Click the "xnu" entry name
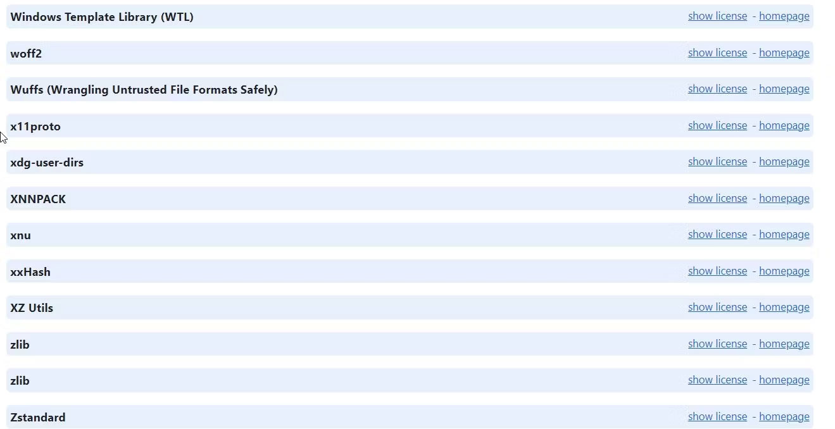Image resolution: width=835 pixels, height=429 pixels. pyautogui.click(x=20, y=235)
